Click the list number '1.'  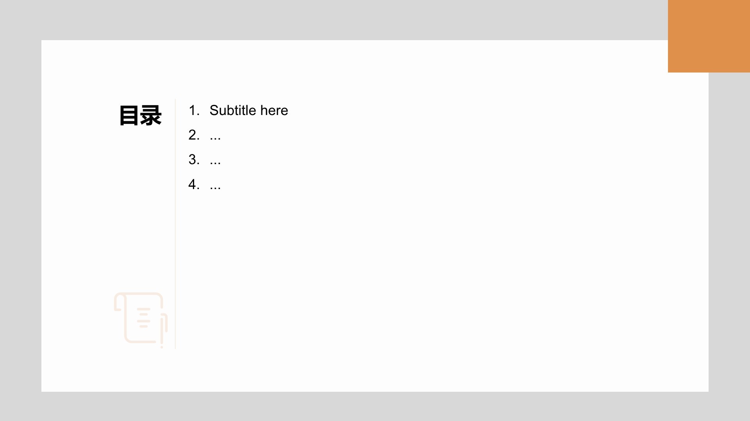click(194, 110)
